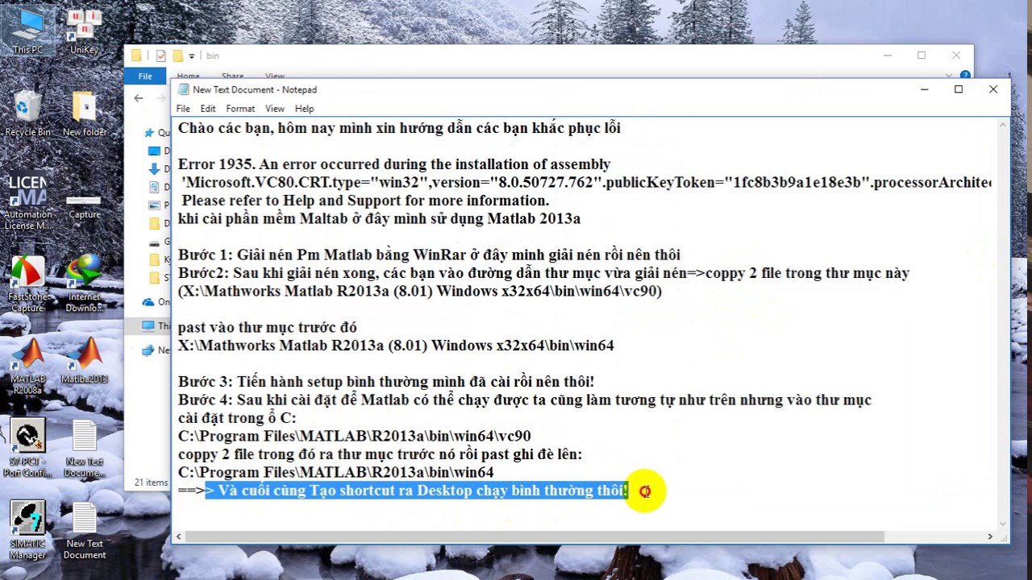Screen dimensions: 1032x580
Task: Select truncated 'New Text Docume...' desktop file
Action: pos(84,449)
